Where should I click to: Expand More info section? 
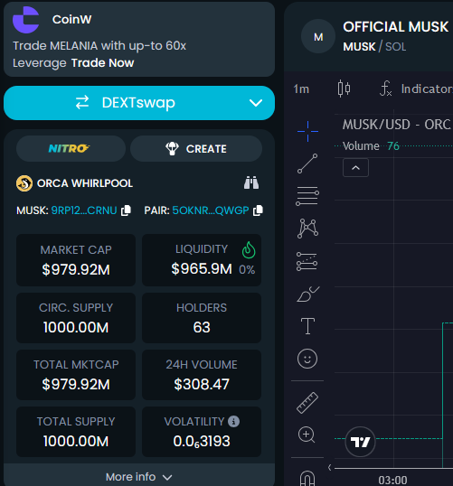coord(139,477)
